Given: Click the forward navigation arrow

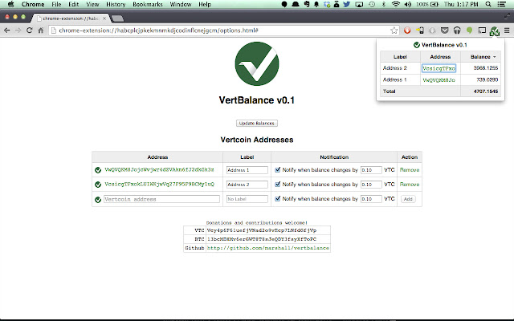Looking at the screenshot, I should pos(18,30).
